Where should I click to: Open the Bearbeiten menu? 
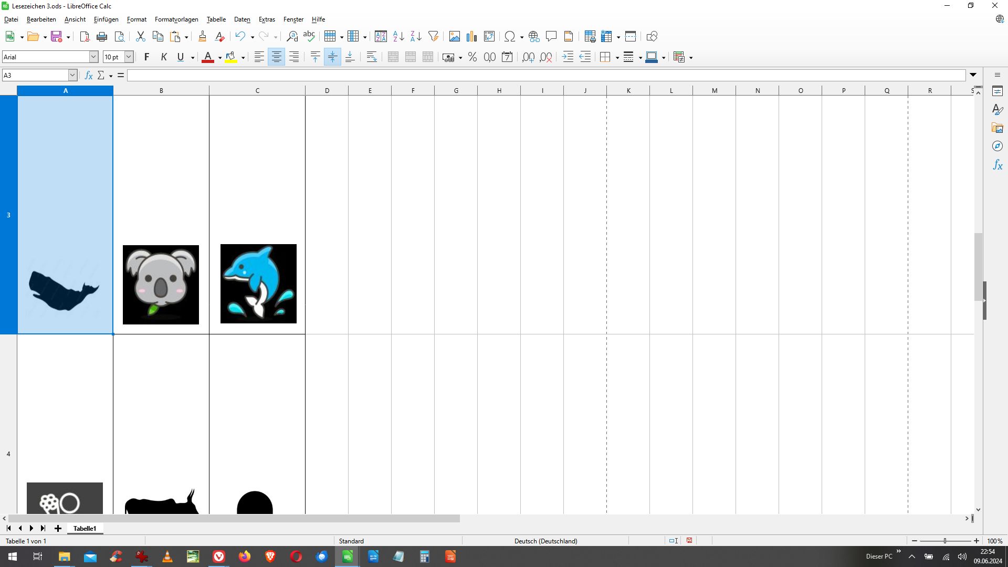click(41, 19)
